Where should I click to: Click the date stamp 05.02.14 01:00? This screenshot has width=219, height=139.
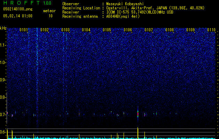tap(18, 16)
